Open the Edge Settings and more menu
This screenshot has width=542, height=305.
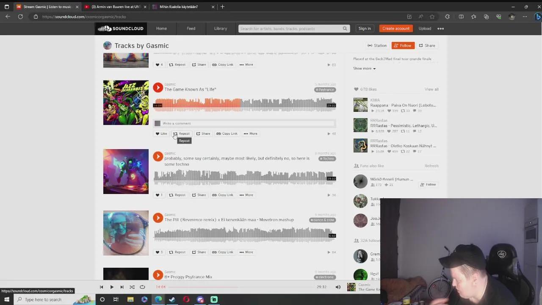point(525,17)
